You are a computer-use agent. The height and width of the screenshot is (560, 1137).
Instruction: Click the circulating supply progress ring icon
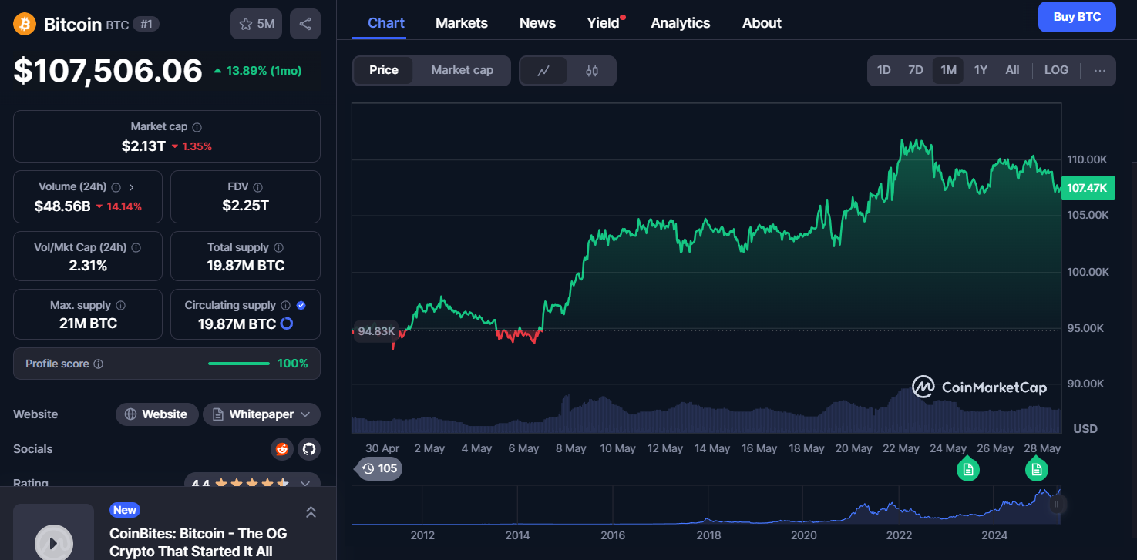[x=286, y=324]
